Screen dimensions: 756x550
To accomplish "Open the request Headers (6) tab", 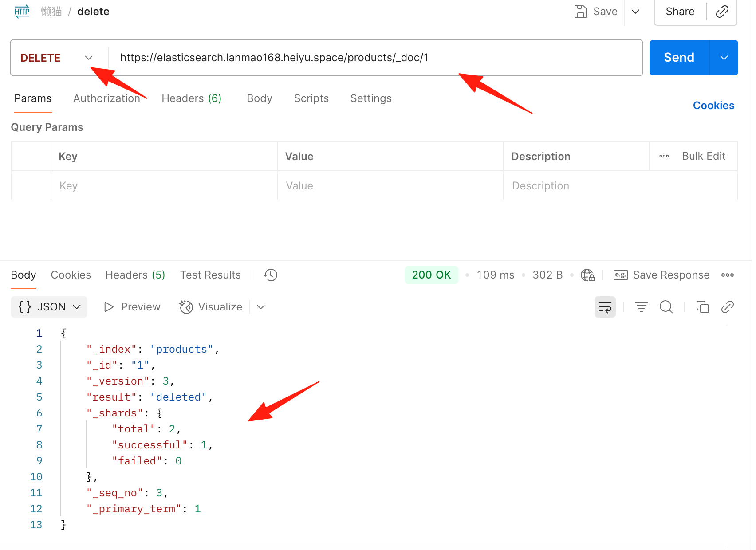I will 191,98.
